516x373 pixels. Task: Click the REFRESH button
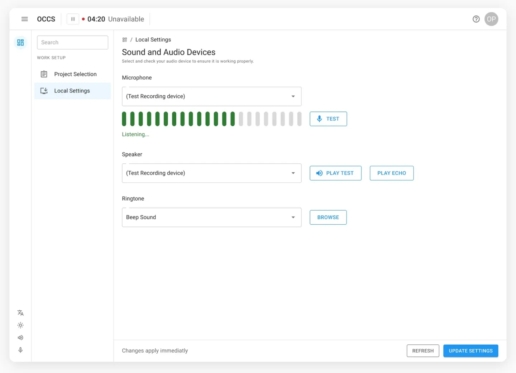423,351
